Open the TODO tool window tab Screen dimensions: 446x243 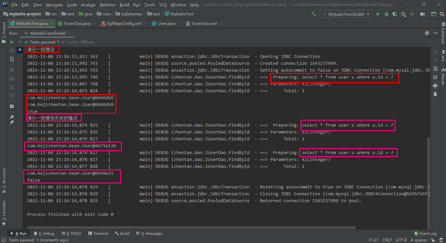[71, 234]
